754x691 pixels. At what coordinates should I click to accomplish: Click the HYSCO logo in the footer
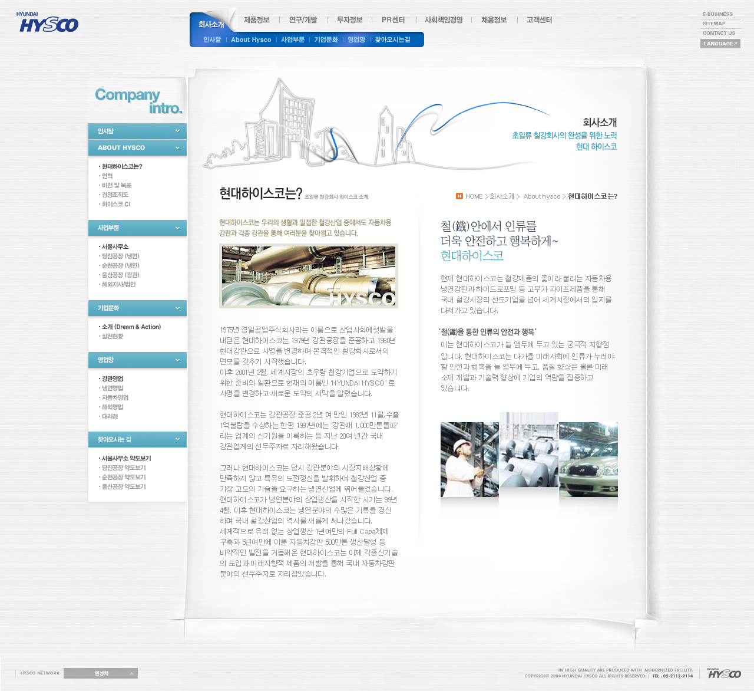coord(724,673)
